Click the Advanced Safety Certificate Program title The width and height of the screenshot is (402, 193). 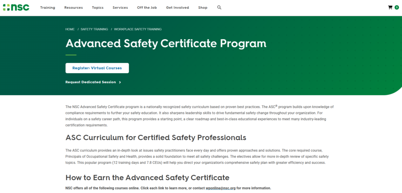coord(166,44)
